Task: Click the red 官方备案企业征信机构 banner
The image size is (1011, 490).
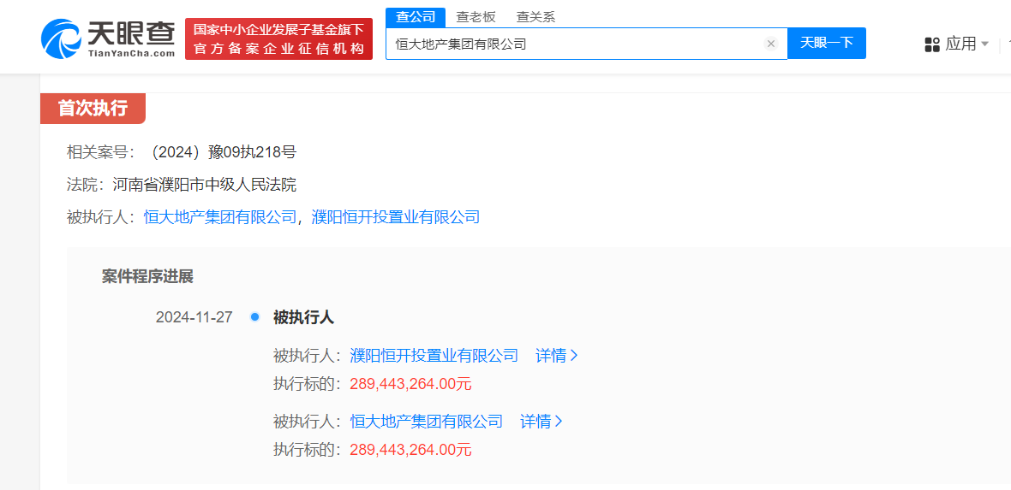Action: (278, 39)
